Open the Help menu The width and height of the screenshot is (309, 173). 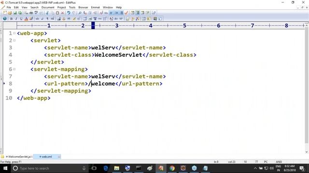tap(119, 8)
